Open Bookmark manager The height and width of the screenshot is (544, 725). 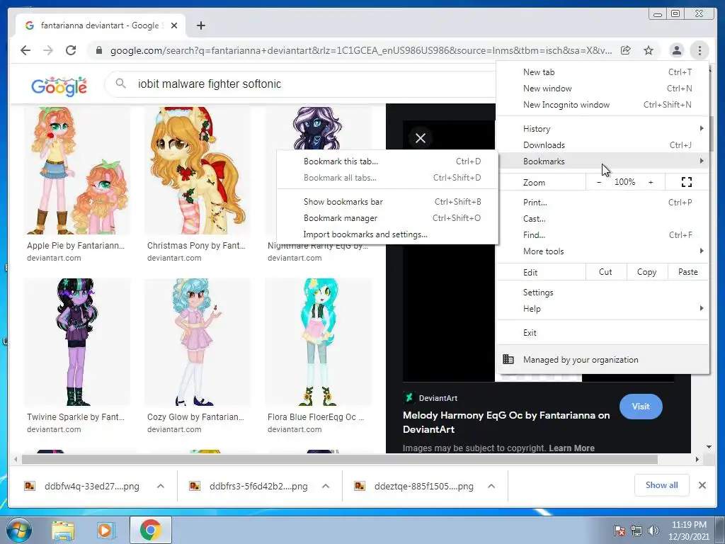click(x=387, y=218)
